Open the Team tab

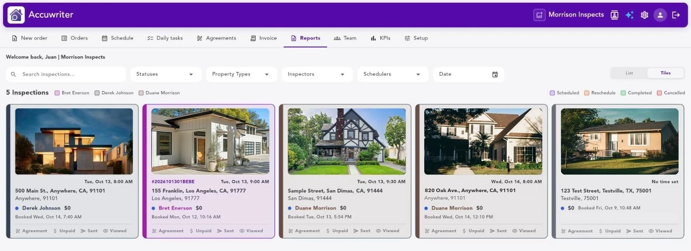(x=345, y=38)
